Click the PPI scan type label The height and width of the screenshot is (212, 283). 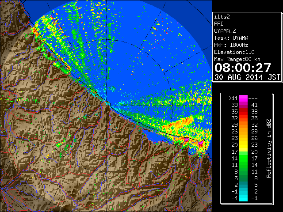tap(218, 24)
